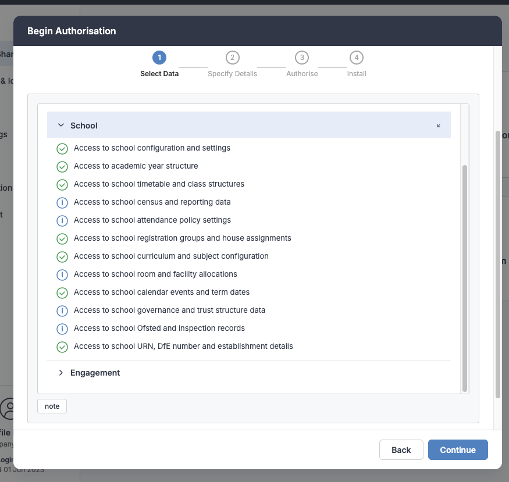
Task: Click the note button
Action: coord(52,406)
